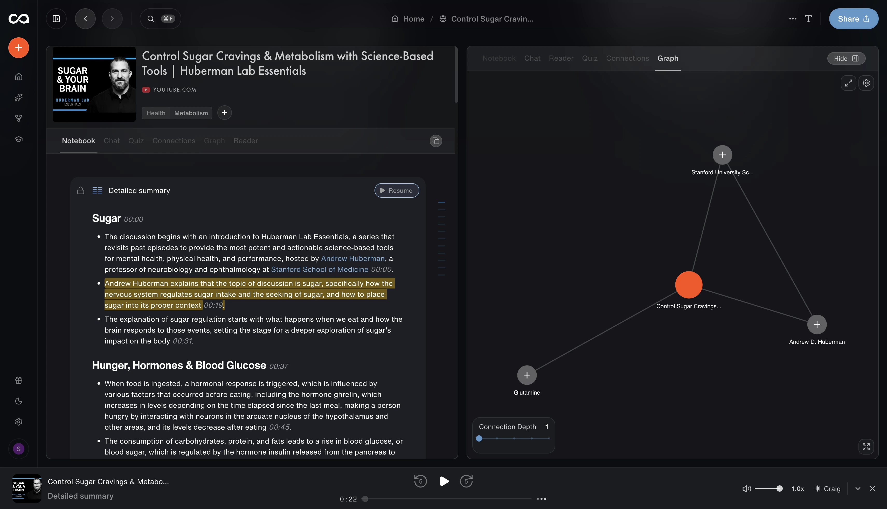Add a new tag with plus button
The width and height of the screenshot is (887, 509).
(224, 113)
